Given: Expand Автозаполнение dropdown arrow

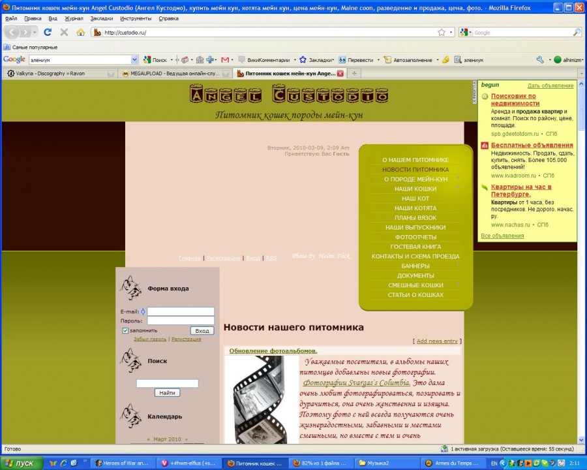Looking at the screenshot, I should pyautogui.click(x=437, y=59).
